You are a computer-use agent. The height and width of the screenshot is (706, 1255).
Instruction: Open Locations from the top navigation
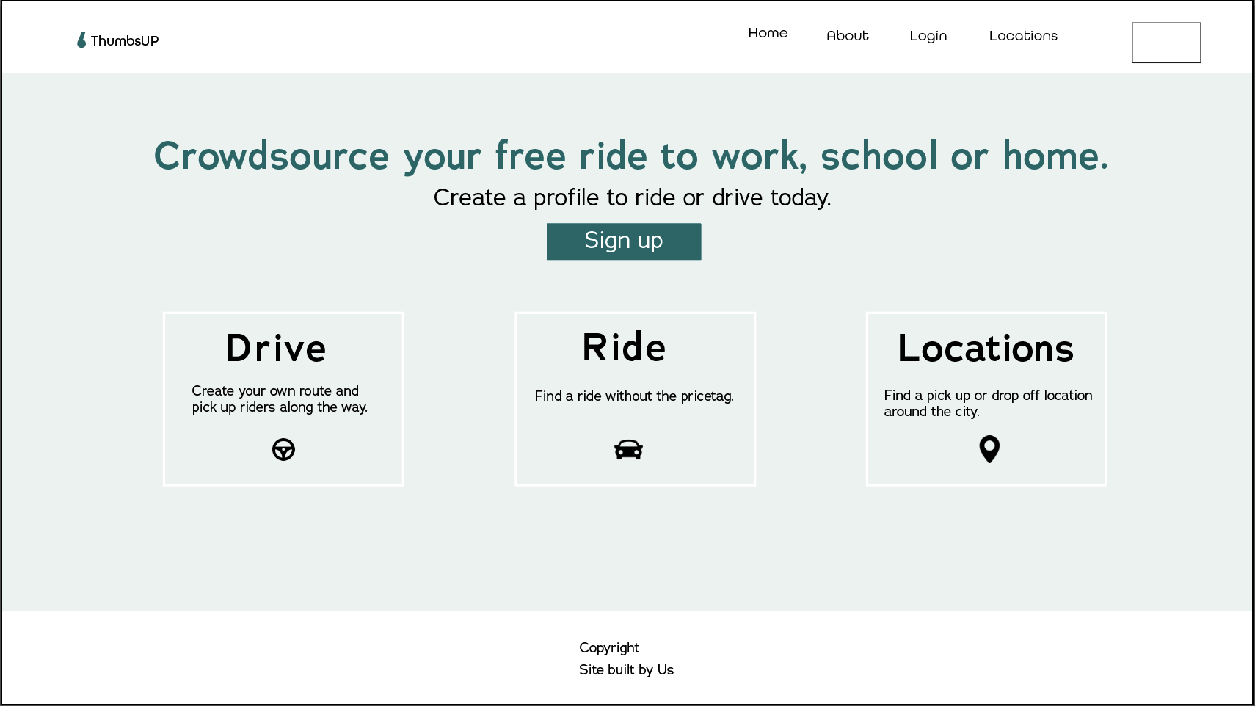click(x=1023, y=35)
